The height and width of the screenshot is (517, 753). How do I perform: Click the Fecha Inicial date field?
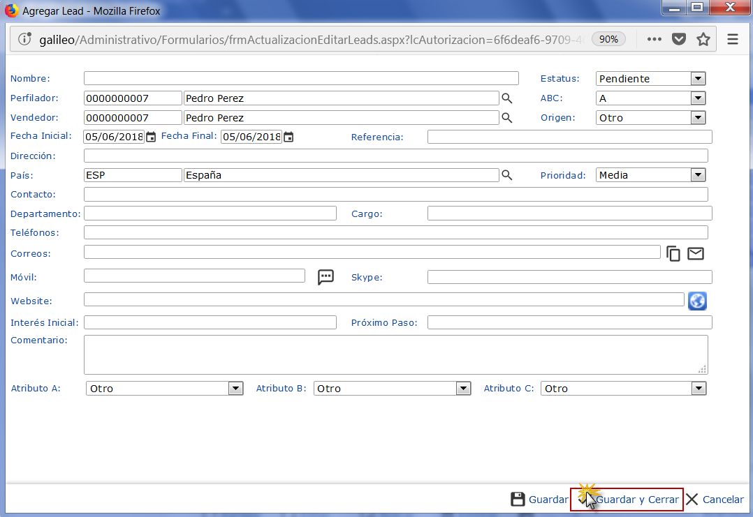click(x=114, y=137)
